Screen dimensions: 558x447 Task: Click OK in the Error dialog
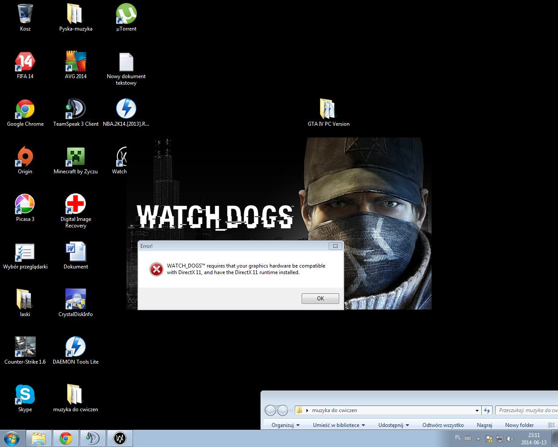[320, 299]
